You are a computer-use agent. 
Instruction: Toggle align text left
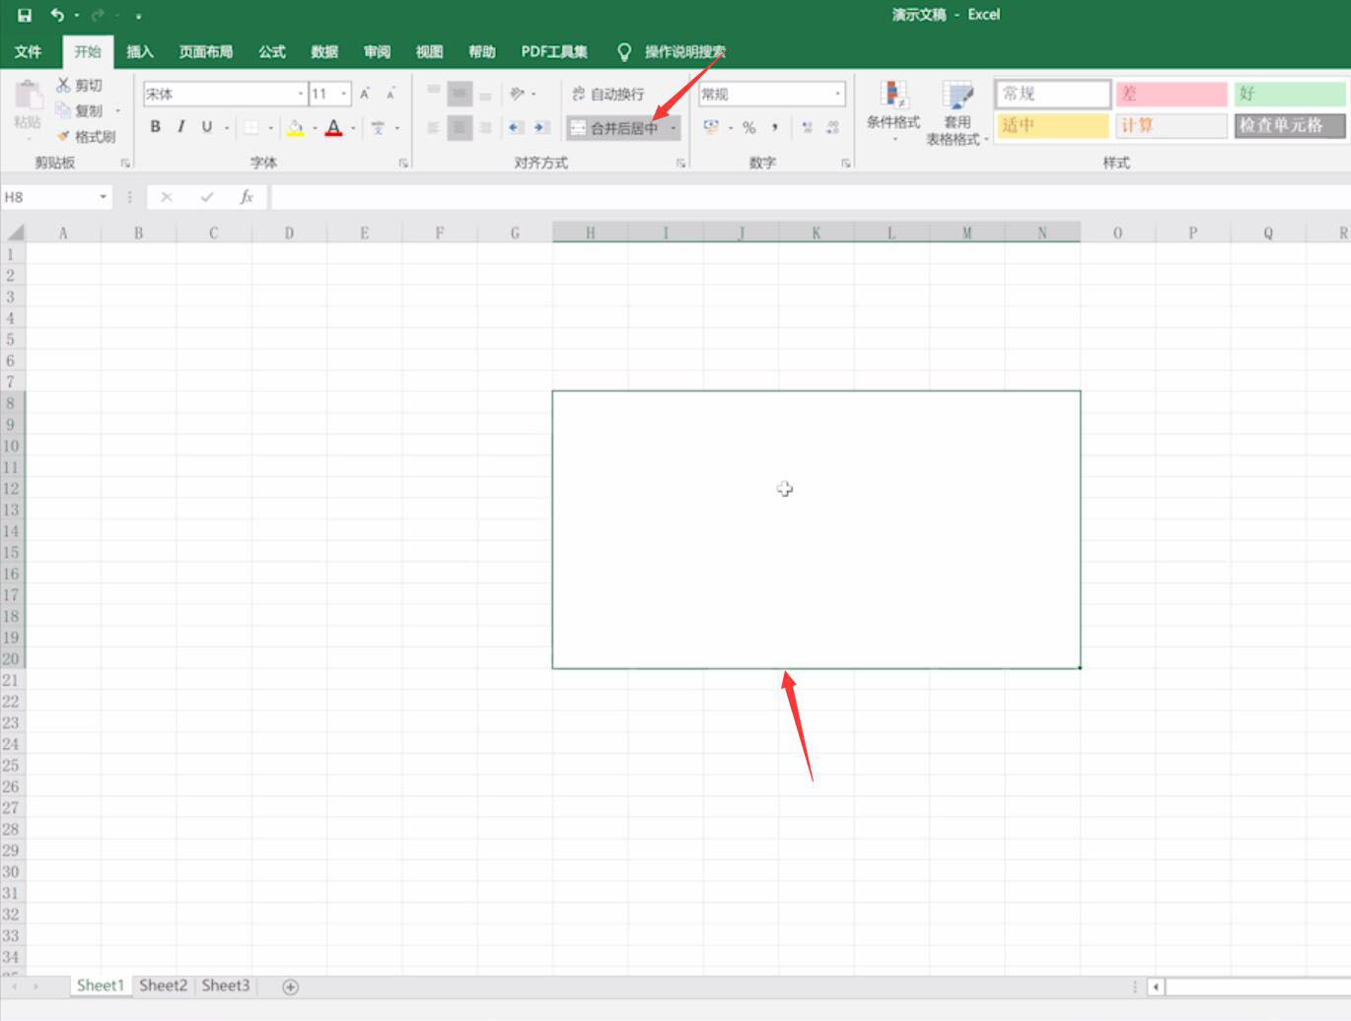434,127
